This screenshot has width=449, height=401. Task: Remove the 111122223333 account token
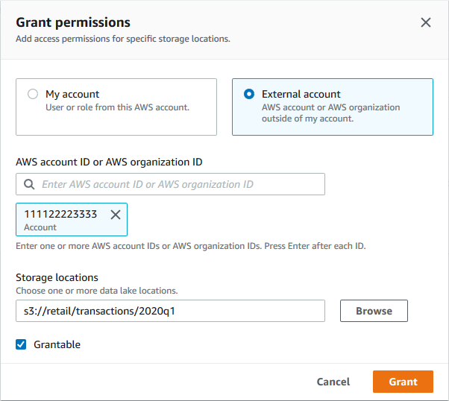point(116,215)
